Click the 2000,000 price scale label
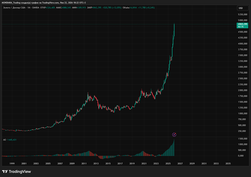The width and height of the screenshot is (251, 177). pos(242,90)
